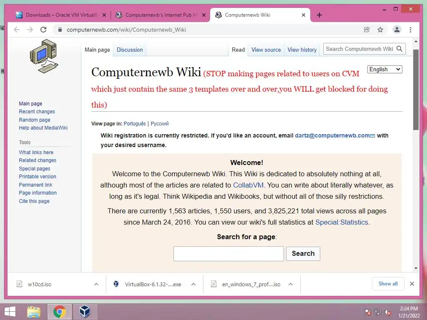Open Printable version link

tap(37, 177)
